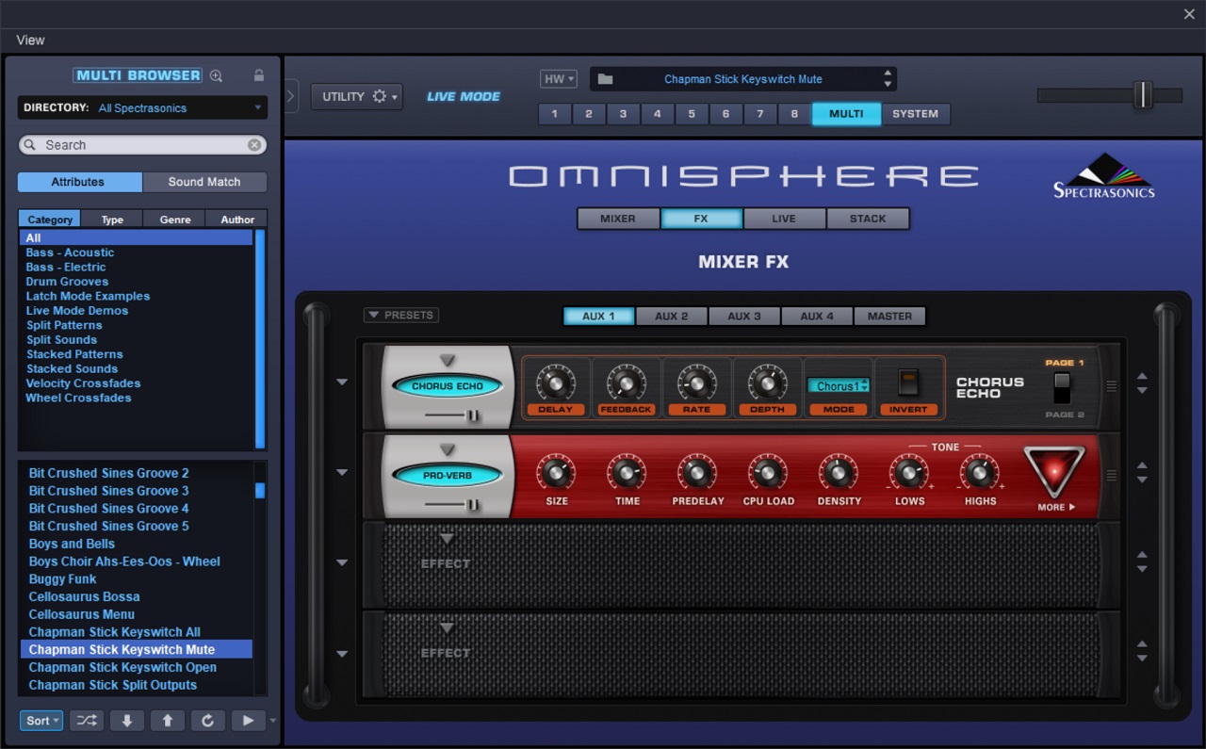The height and width of the screenshot is (749, 1206).
Task: Click the Live Mode button
Action: [464, 96]
